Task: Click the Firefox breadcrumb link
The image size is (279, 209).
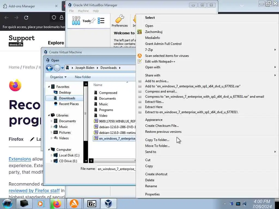Action: click(x=29, y=67)
